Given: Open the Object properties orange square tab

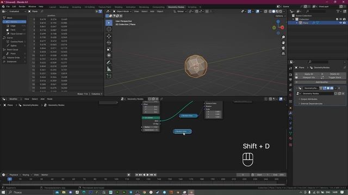Looking at the screenshot, I should pos(290,108).
